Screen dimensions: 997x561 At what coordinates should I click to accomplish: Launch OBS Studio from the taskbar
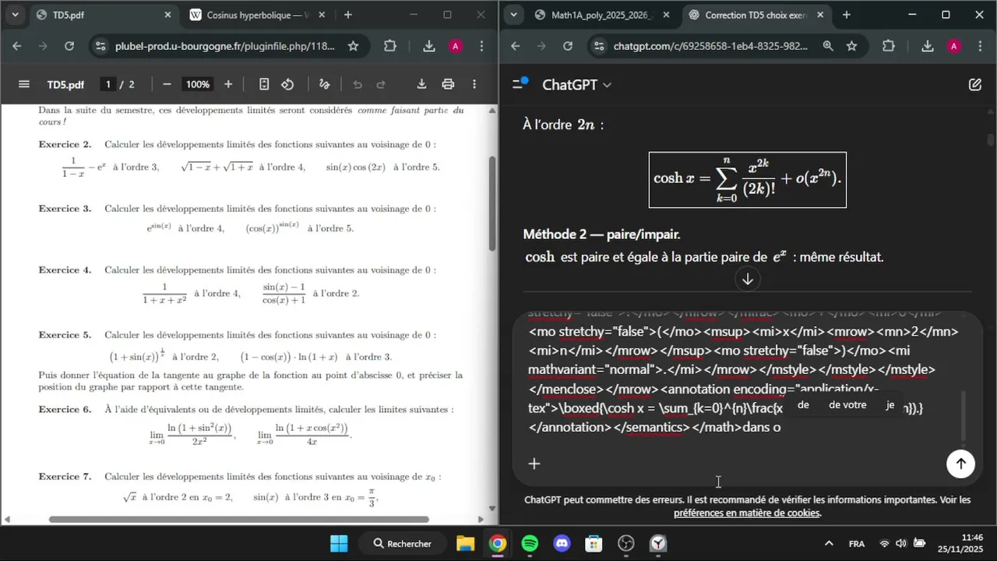click(625, 543)
